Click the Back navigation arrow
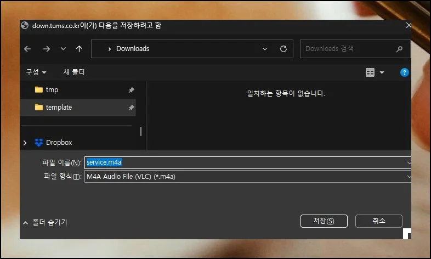 click(28, 49)
